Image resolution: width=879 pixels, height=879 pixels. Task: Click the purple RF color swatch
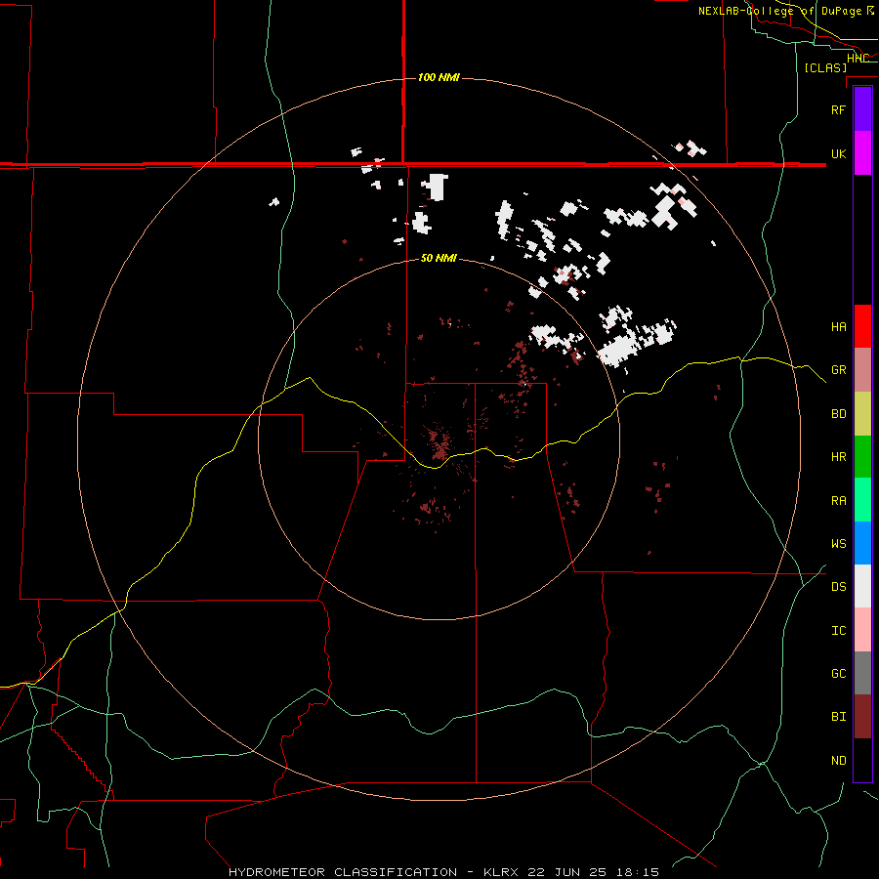862,109
